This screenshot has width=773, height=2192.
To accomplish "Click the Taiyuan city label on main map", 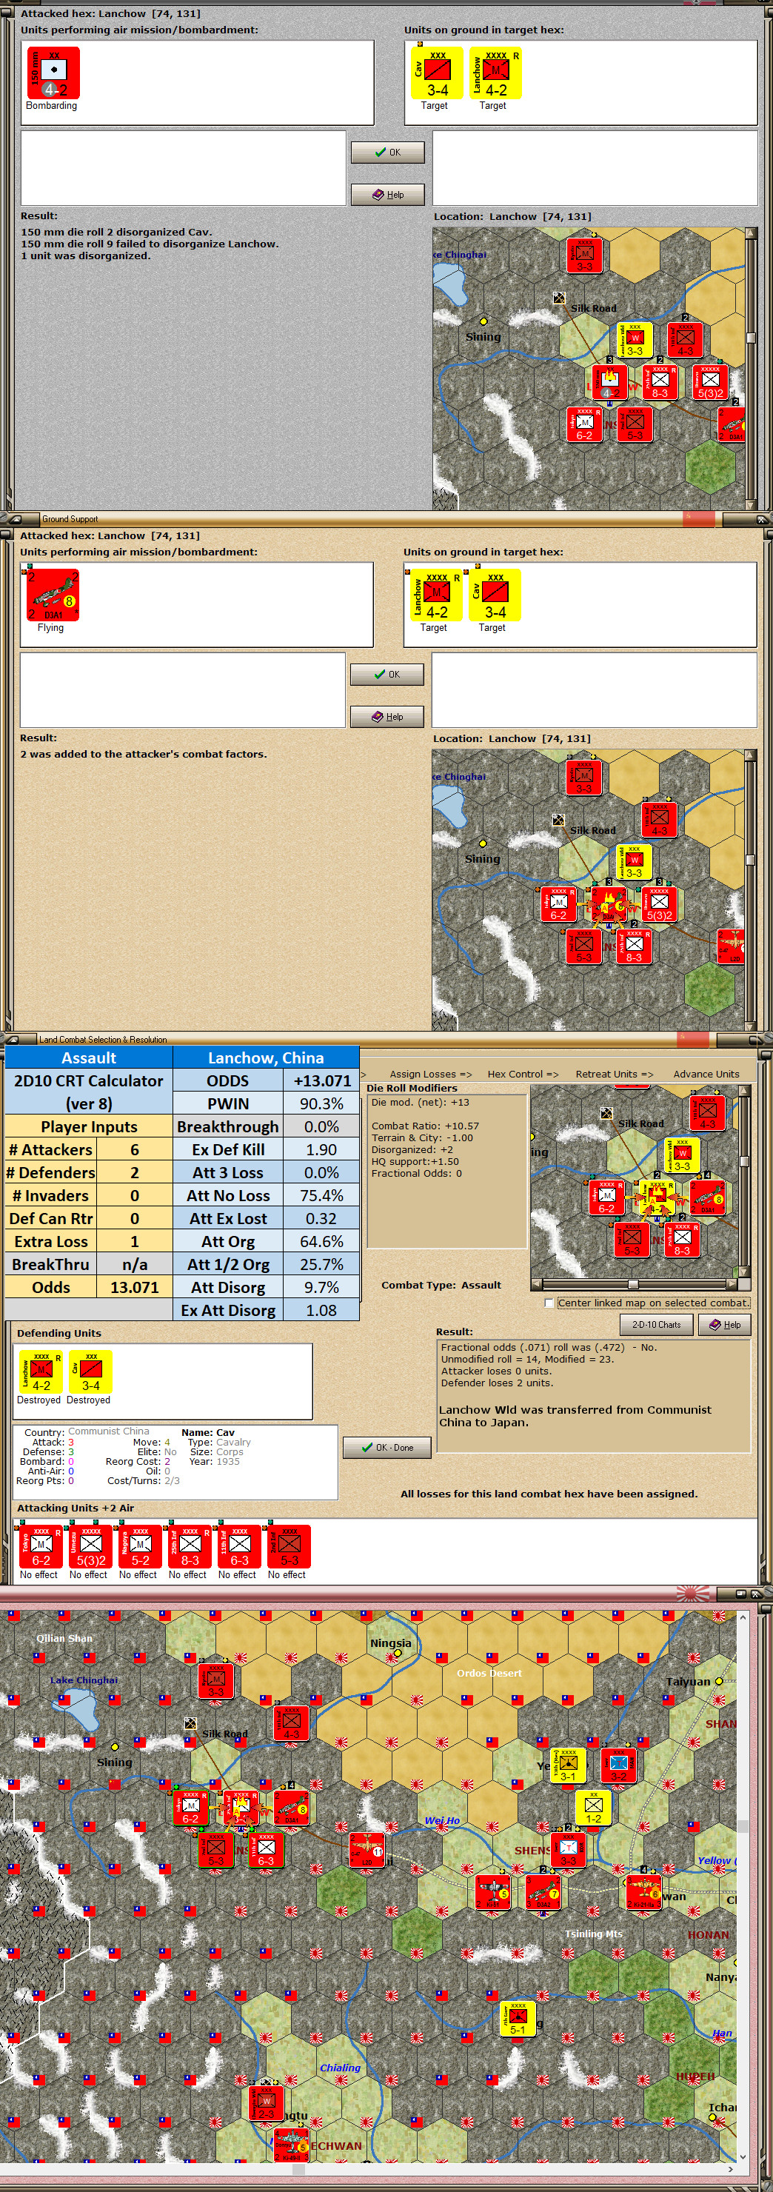I will (x=687, y=1682).
